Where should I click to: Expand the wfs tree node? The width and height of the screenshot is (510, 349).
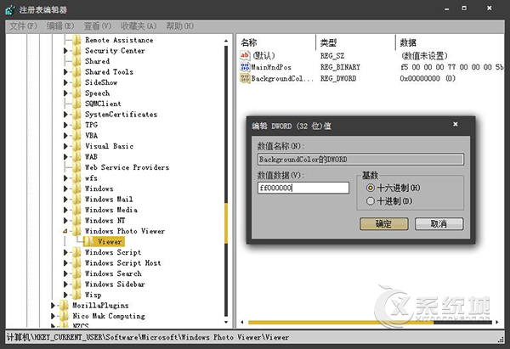pos(65,178)
